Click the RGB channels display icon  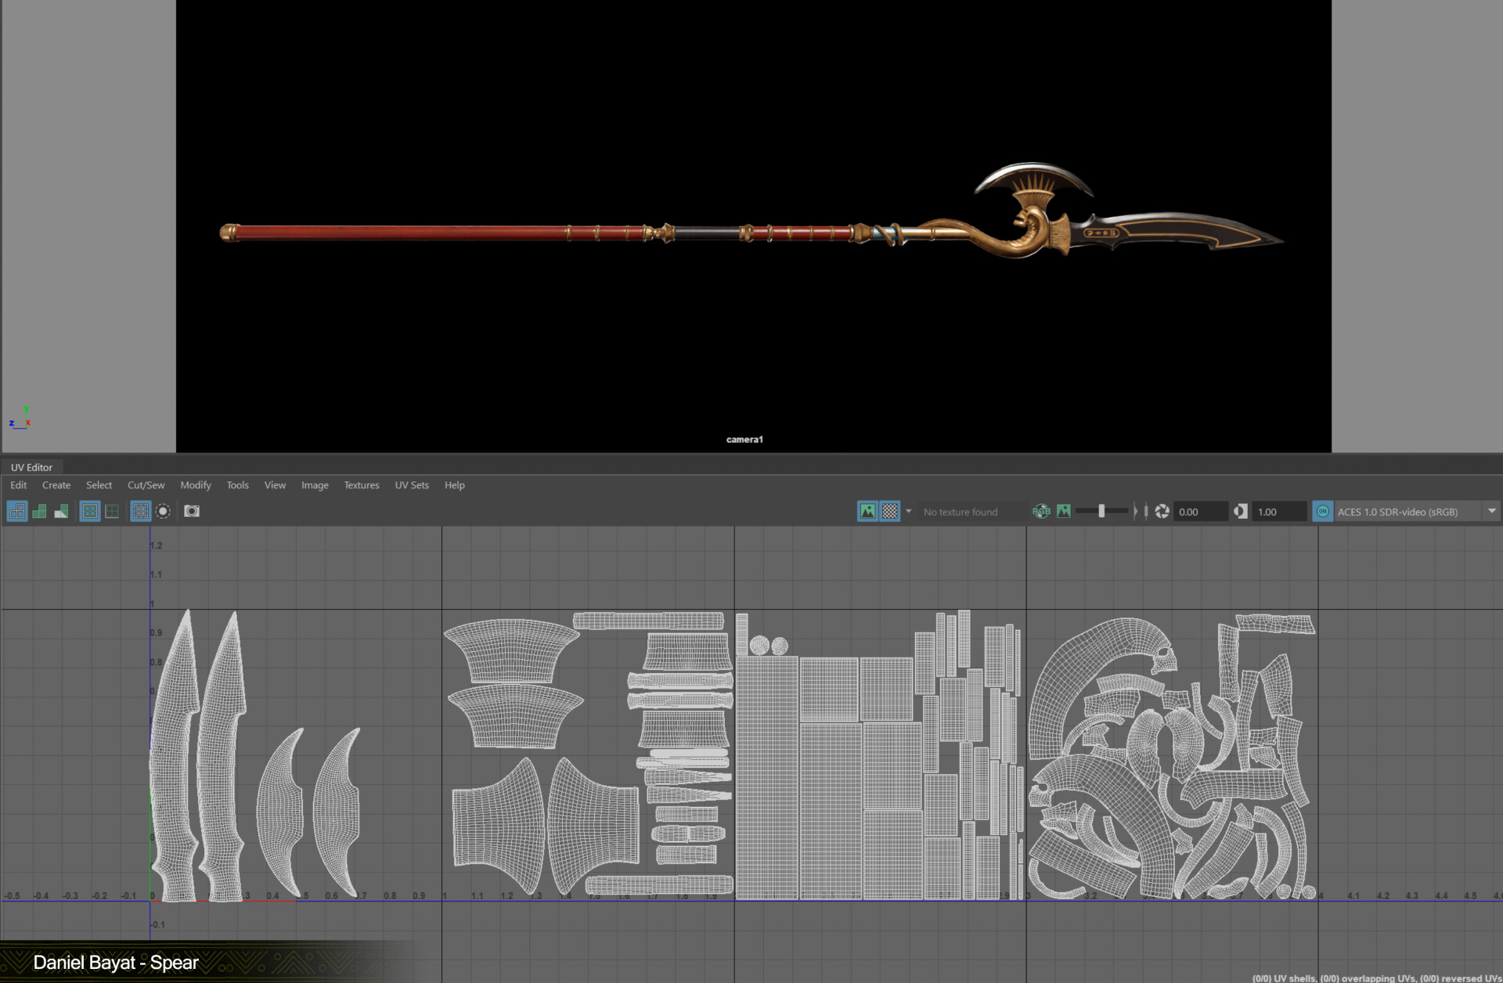click(1042, 511)
